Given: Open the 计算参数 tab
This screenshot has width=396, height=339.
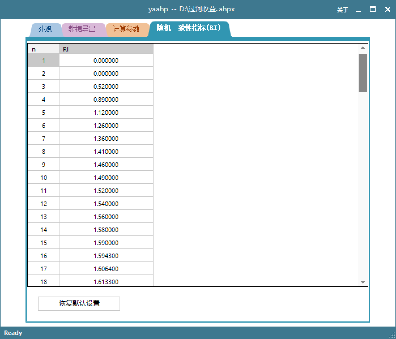Looking at the screenshot, I should tap(126, 29).
